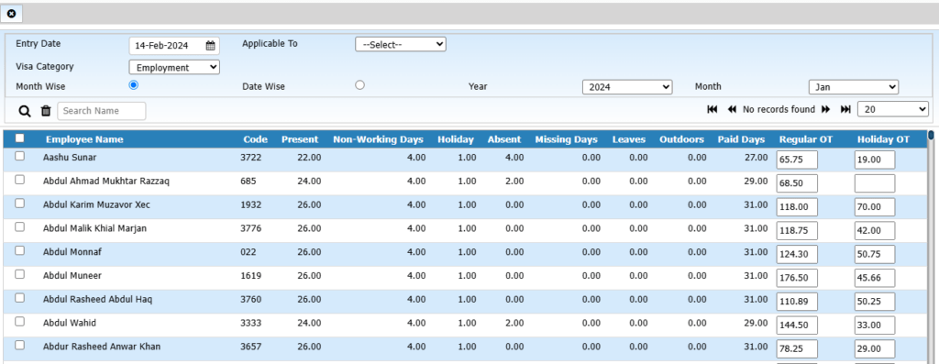Edit Regular OT 118.00 for Abdul Karim

tap(797, 207)
